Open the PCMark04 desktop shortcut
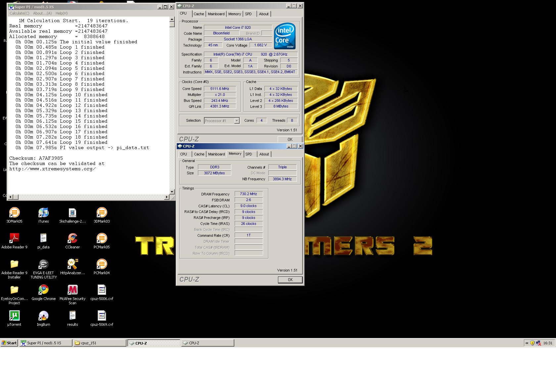The height and width of the screenshot is (381, 556). click(102, 267)
